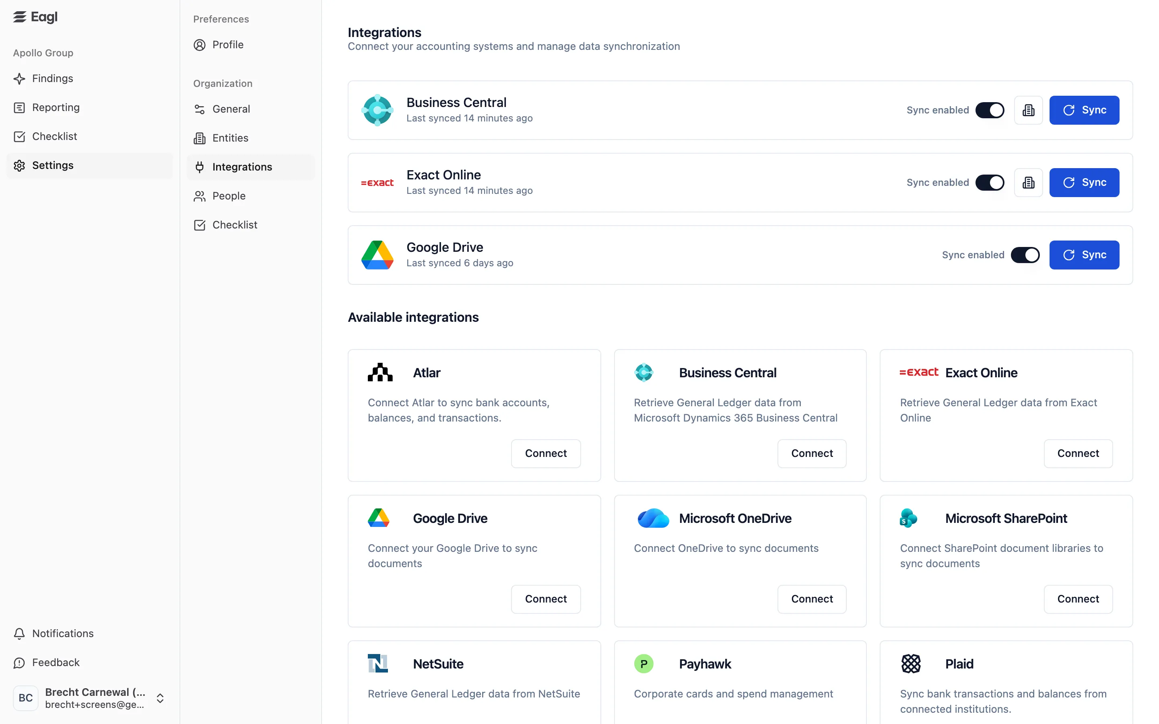Viewport: 1159px width, 724px height.
Task: Open the Profile preferences page
Action: [250, 45]
